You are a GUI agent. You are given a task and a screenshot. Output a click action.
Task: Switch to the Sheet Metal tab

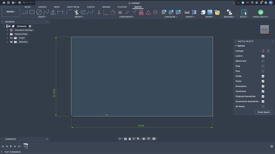pos(73,7)
